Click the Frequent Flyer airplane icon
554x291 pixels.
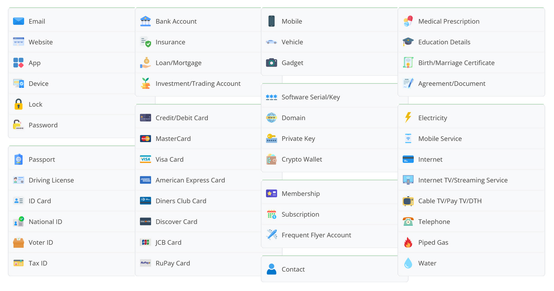click(x=271, y=235)
